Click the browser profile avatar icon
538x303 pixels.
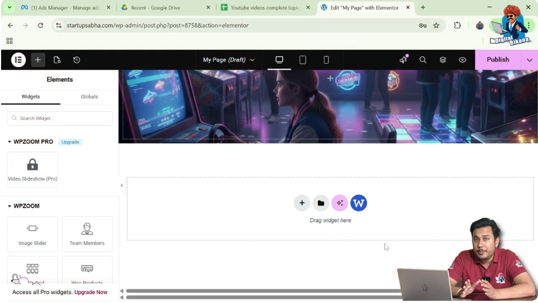[x=480, y=25]
